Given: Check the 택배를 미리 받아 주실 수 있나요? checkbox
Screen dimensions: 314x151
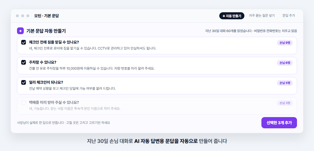Looking at the screenshot, I should [x=24, y=102].
